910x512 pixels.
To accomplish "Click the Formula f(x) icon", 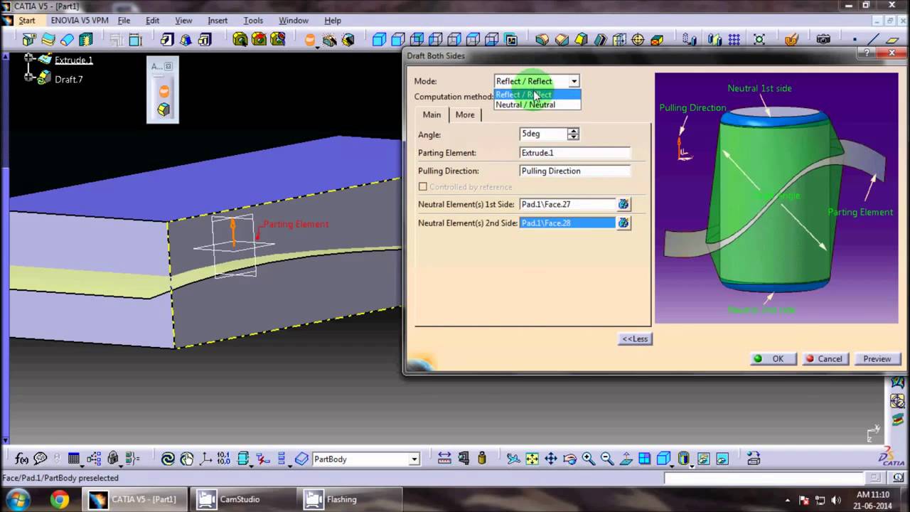I will [21, 459].
